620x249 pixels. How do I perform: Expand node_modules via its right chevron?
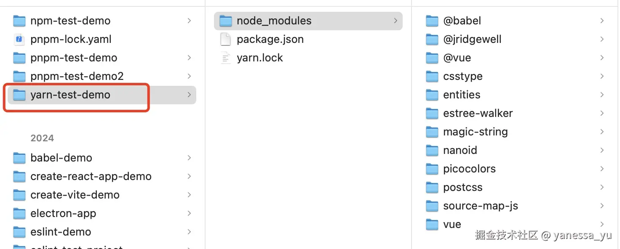click(396, 21)
